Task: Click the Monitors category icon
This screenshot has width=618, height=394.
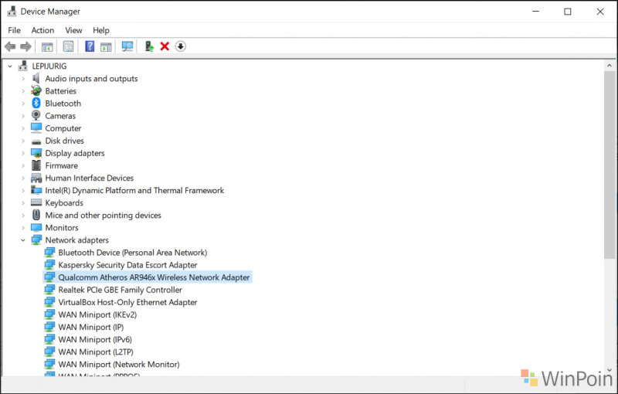Action: click(36, 227)
